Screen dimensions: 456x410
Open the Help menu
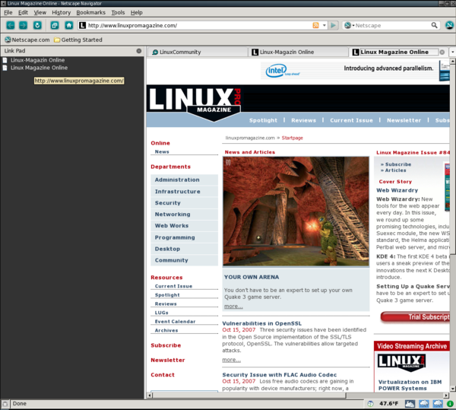pyautogui.click(x=136, y=12)
